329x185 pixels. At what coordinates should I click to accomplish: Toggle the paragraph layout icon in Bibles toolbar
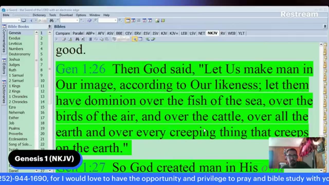coord(140,39)
